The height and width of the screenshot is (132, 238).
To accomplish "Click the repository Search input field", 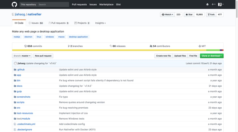I will click(53, 5).
